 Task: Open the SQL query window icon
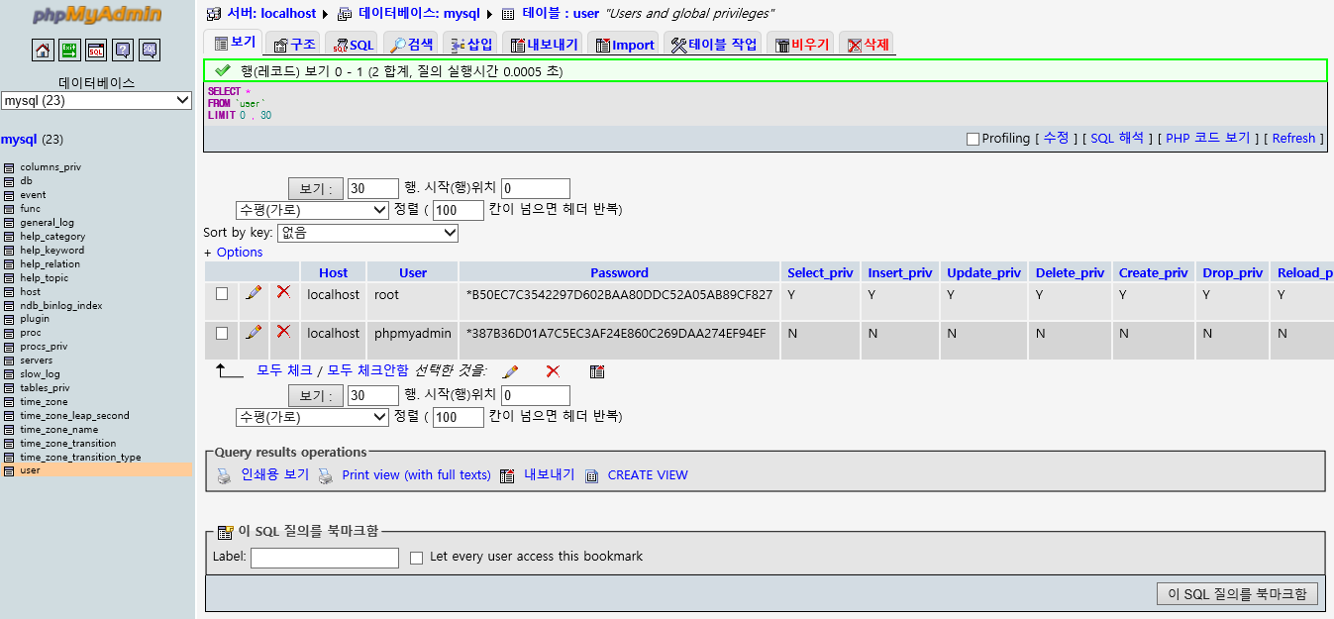96,51
